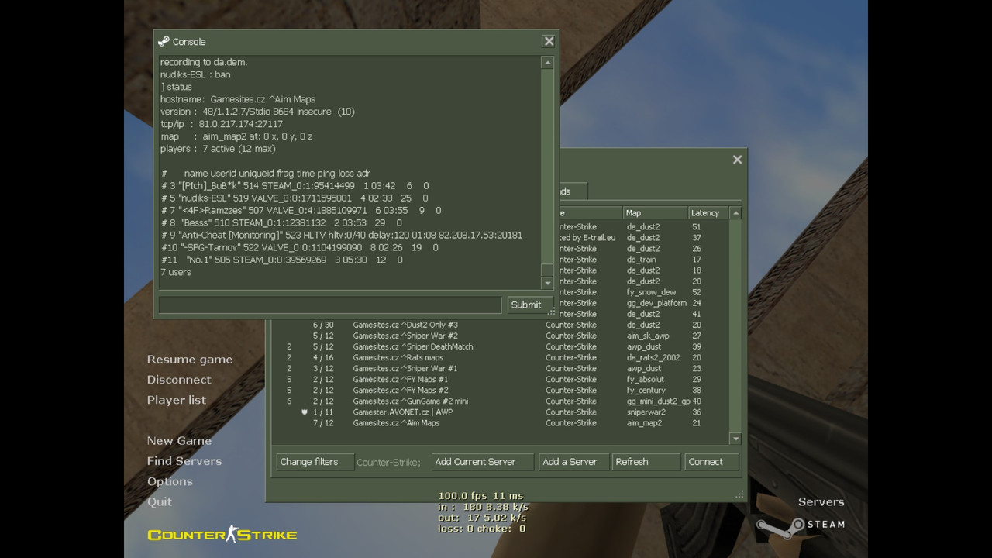This screenshot has height=558, width=992.
Task: Sort servers by the Latency column
Action: click(708, 213)
